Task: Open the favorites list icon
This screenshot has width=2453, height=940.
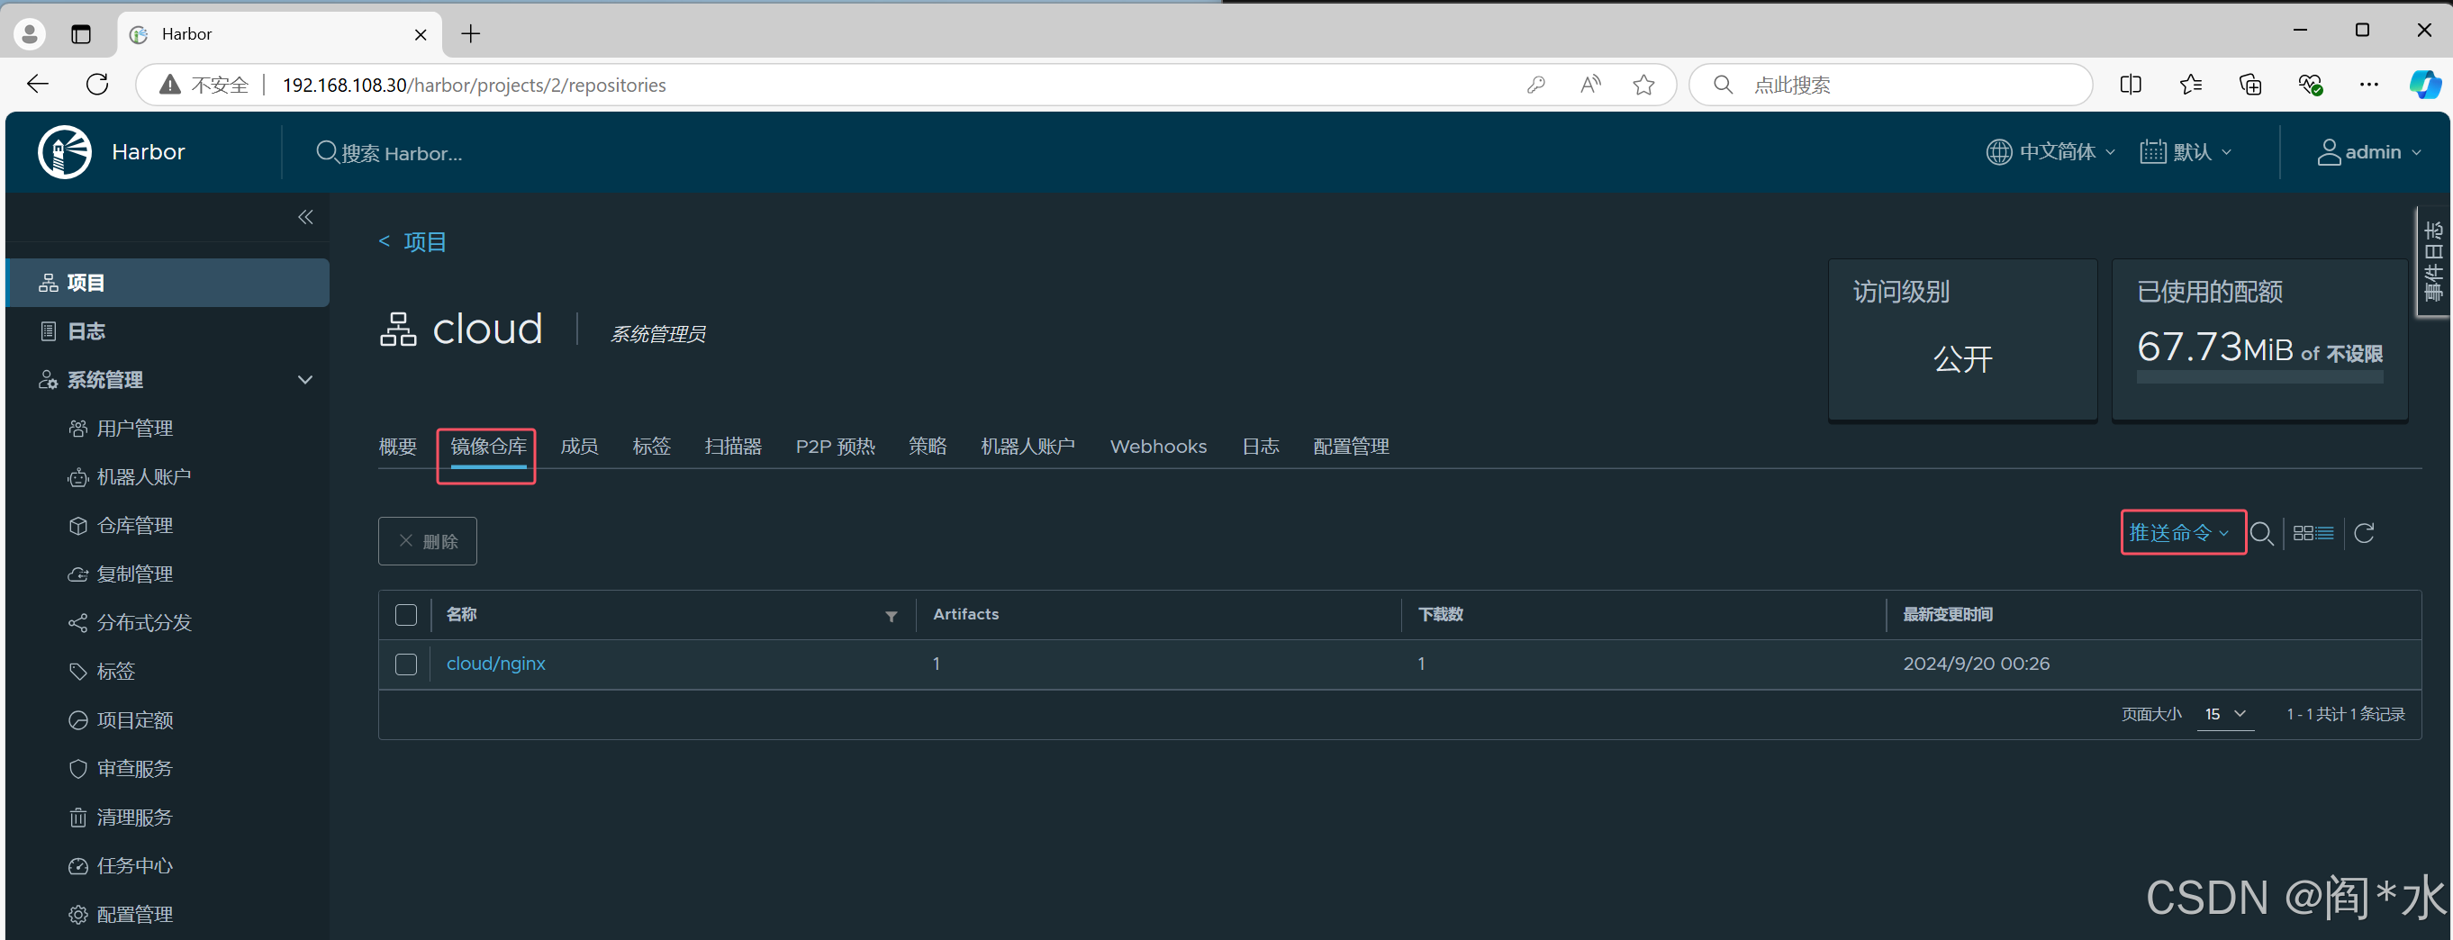Action: (2190, 85)
